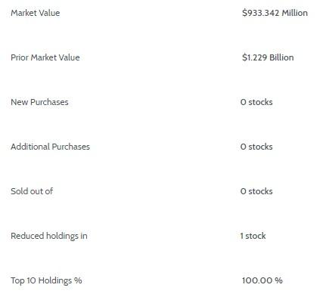Viewport: 329px width, 294px height.
Task: Click the New Purchases label
Action: [39, 102]
